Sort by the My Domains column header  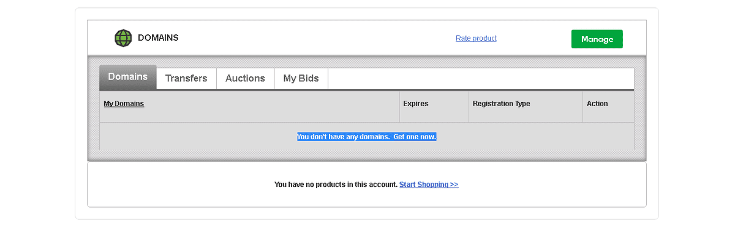coord(124,104)
